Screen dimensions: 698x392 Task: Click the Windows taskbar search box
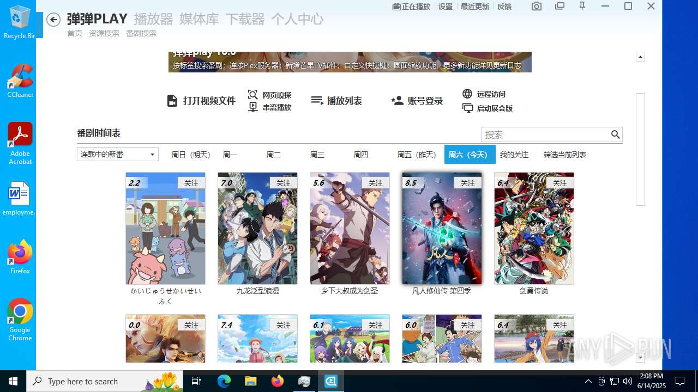coord(106,381)
